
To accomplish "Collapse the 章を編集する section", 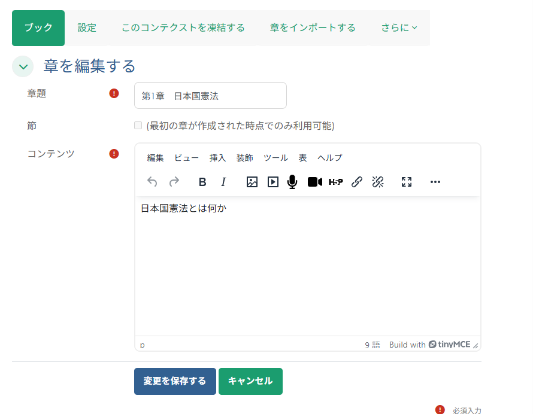I will [x=23, y=66].
